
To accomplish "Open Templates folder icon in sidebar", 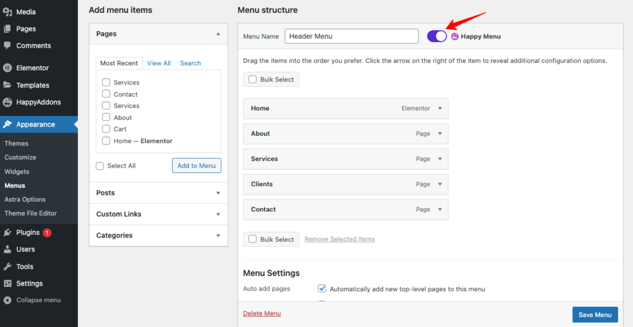I will (7, 85).
